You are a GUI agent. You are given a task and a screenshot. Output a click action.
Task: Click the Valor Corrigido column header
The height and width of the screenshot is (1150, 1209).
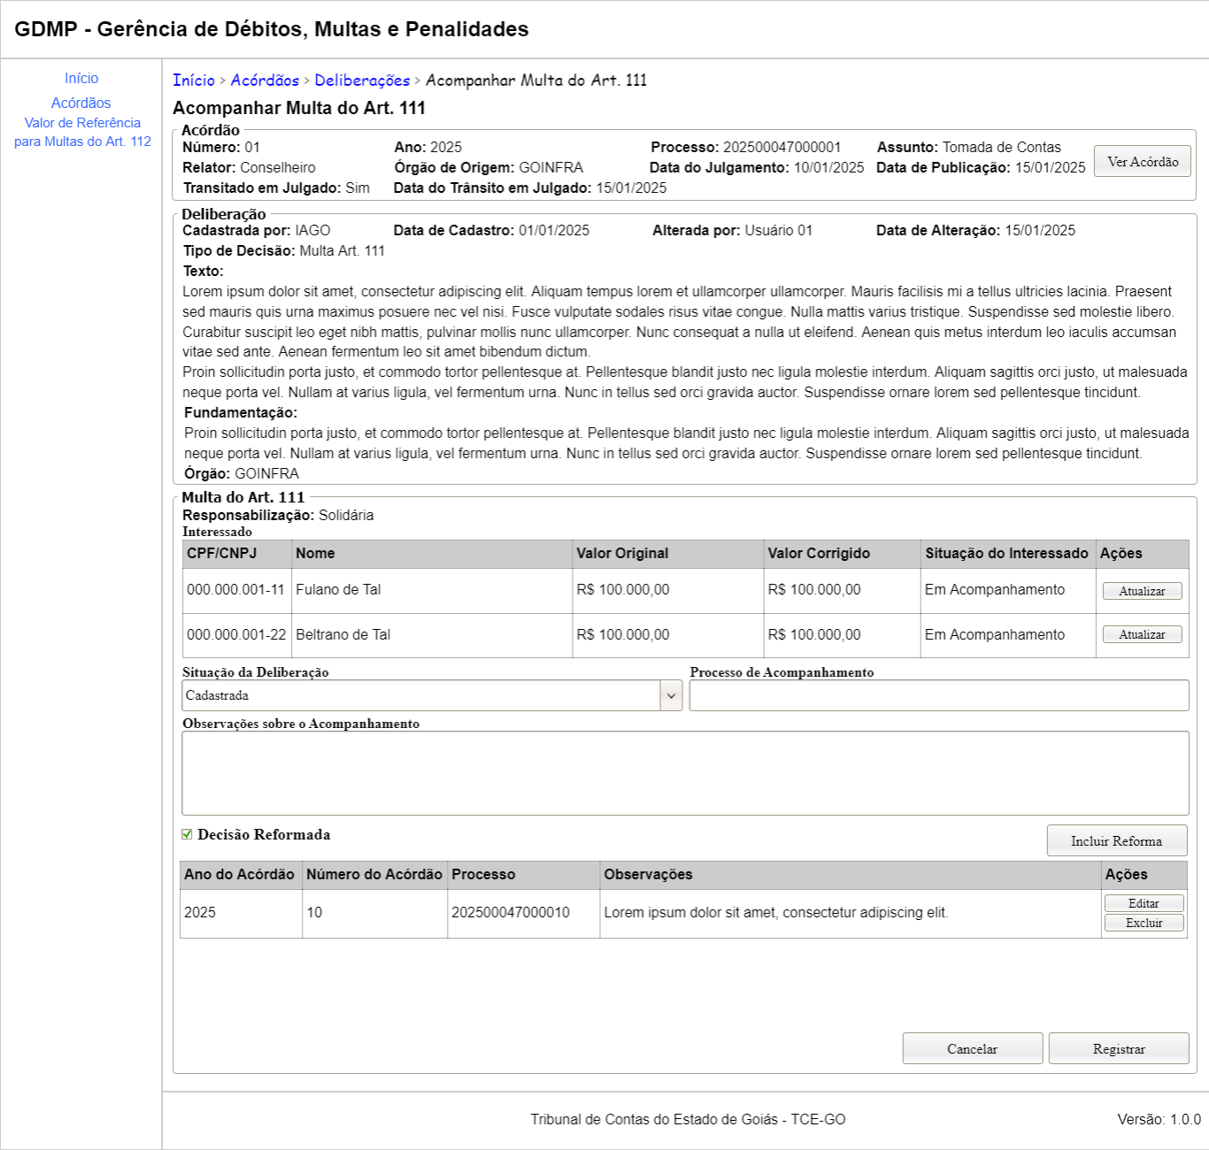point(819,553)
